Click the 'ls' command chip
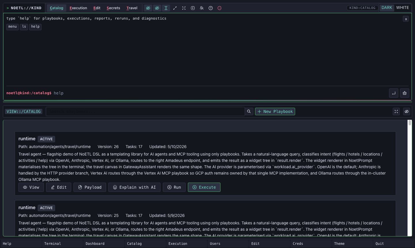Image resolution: width=415 pixels, height=248 pixels. (24, 27)
